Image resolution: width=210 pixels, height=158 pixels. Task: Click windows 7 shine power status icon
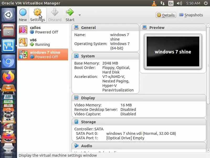click(32, 57)
